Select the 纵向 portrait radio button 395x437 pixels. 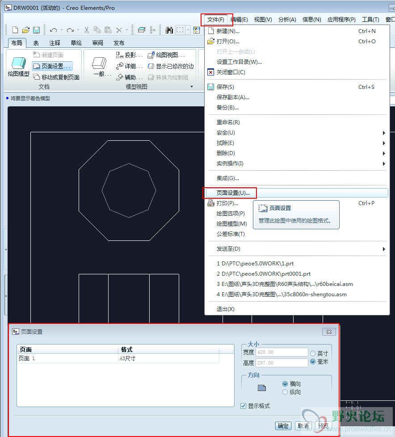pyautogui.click(x=285, y=392)
